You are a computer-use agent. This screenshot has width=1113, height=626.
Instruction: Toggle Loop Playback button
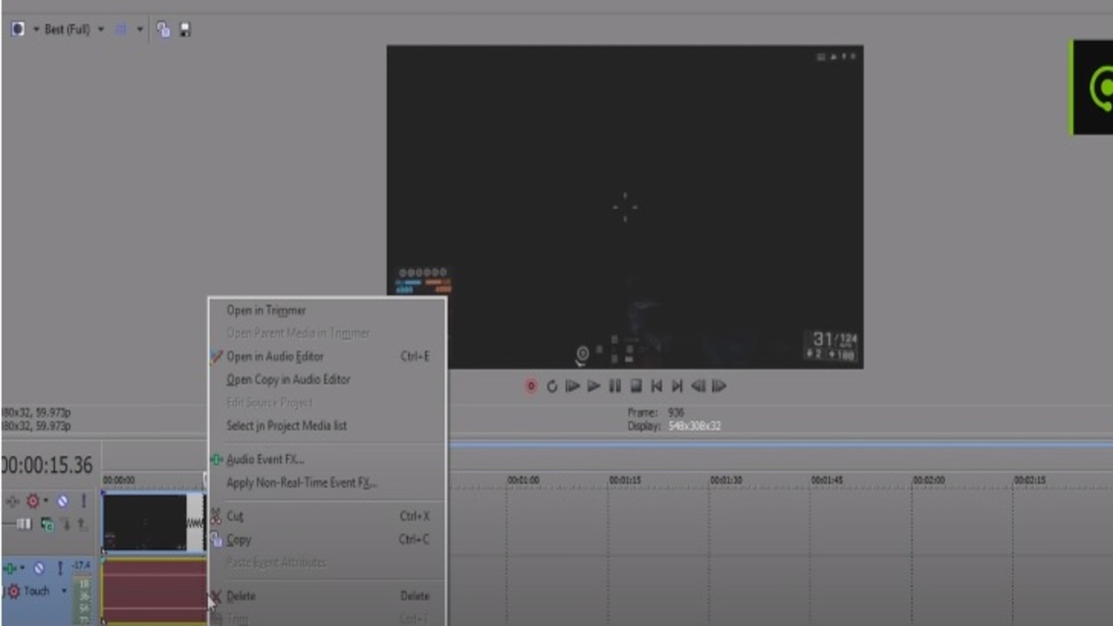click(x=551, y=386)
